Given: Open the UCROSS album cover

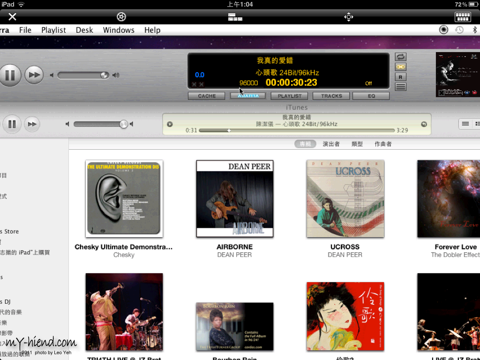Looking at the screenshot, I should (x=345, y=199).
